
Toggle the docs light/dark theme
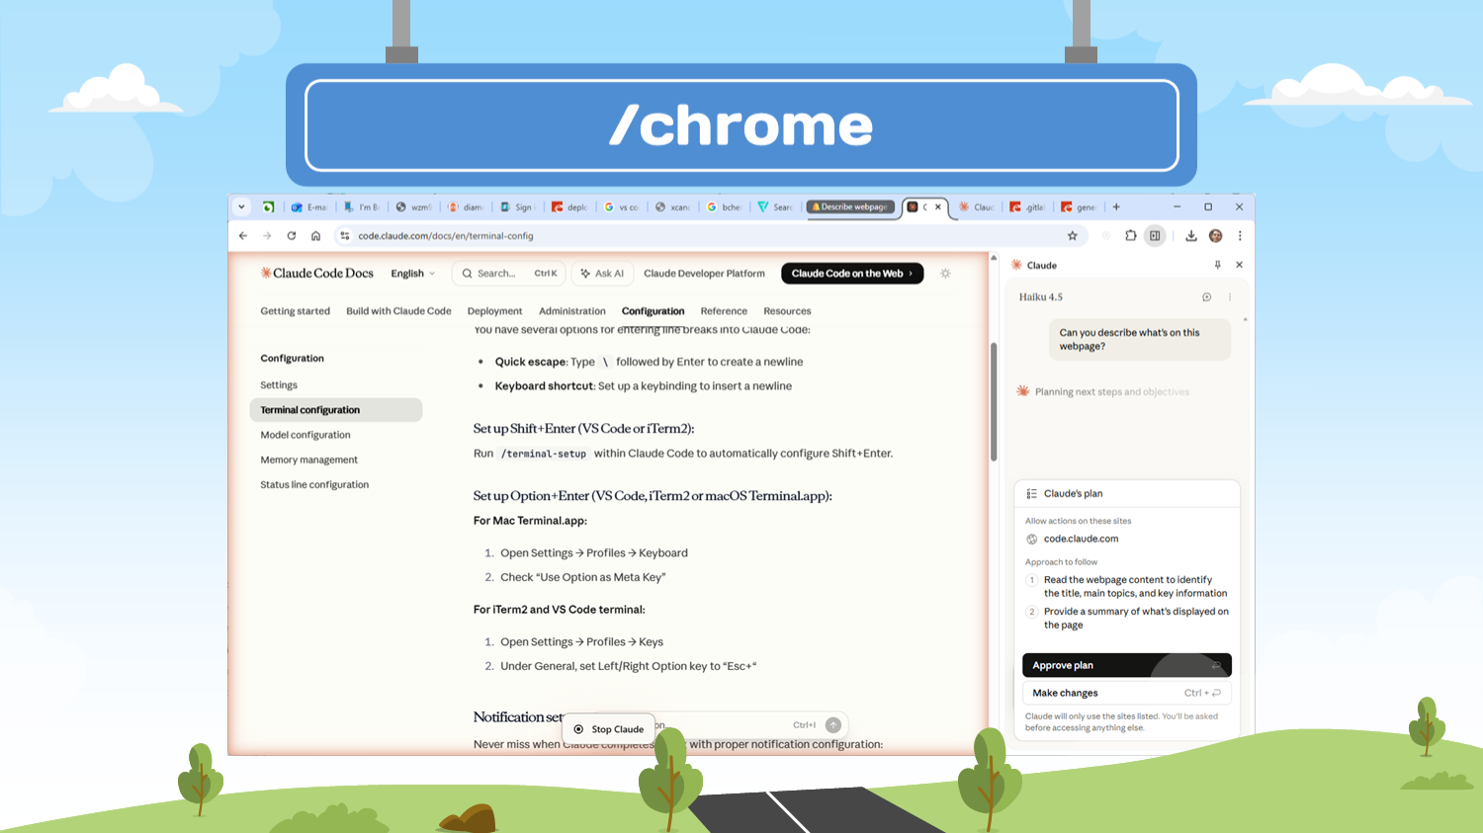pos(945,274)
